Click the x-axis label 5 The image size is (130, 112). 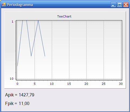click(35, 84)
